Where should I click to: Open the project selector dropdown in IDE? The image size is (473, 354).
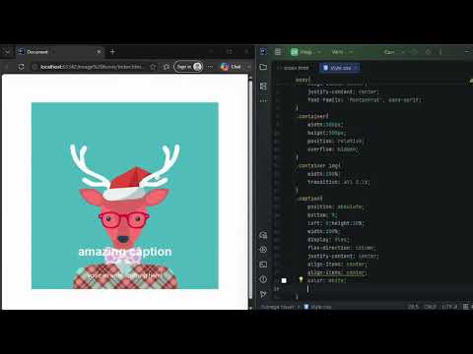305,52
